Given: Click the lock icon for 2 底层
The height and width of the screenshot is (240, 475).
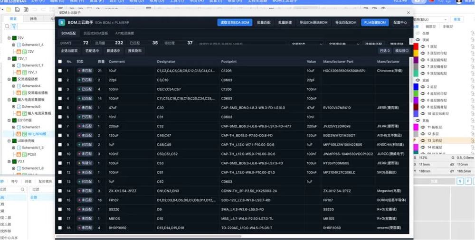Looking at the screenshot, I should click(x=472, y=87).
